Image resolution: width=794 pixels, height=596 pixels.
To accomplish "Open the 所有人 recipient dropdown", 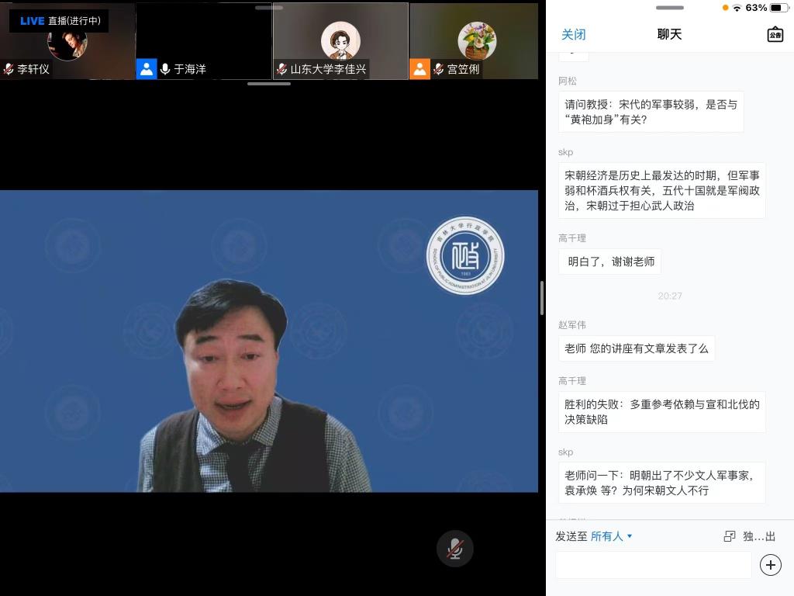I will 611,536.
